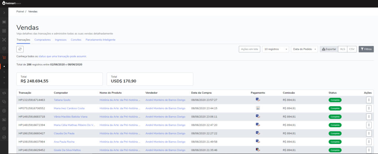The height and width of the screenshot is (154, 378).
Task: Select transaction ID HP13215916714463
Action: (32, 100)
